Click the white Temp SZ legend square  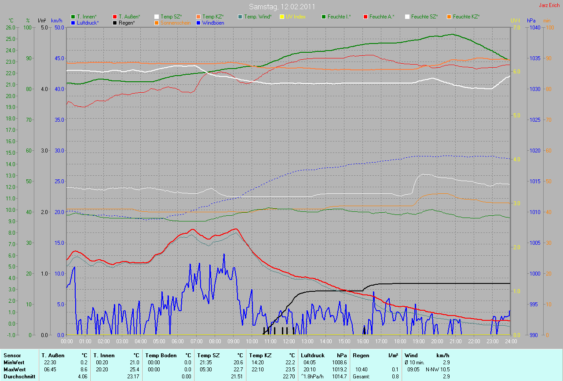157,17
